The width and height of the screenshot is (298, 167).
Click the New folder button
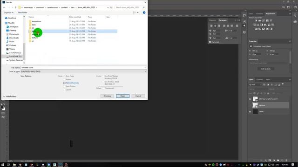(x=23, y=13)
